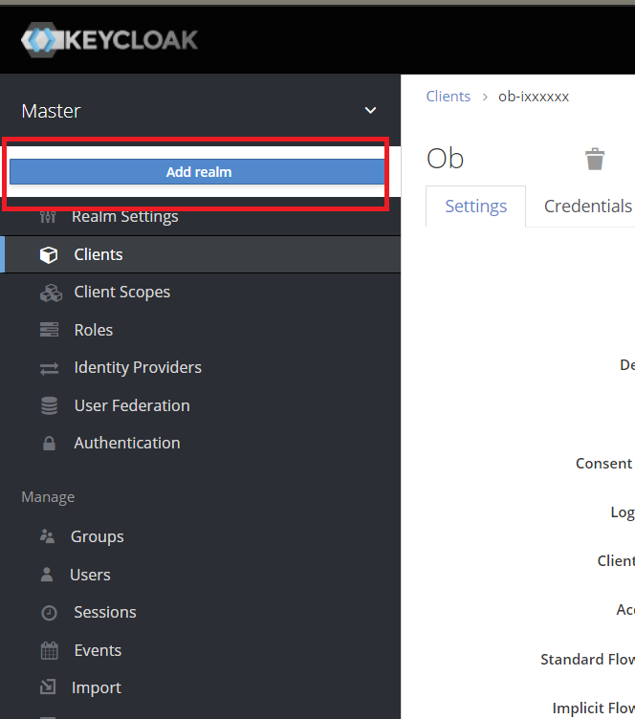Open Groups under Manage
Viewport: 635px width, 719px height.
pyautogui.click(x=98, y=537)
